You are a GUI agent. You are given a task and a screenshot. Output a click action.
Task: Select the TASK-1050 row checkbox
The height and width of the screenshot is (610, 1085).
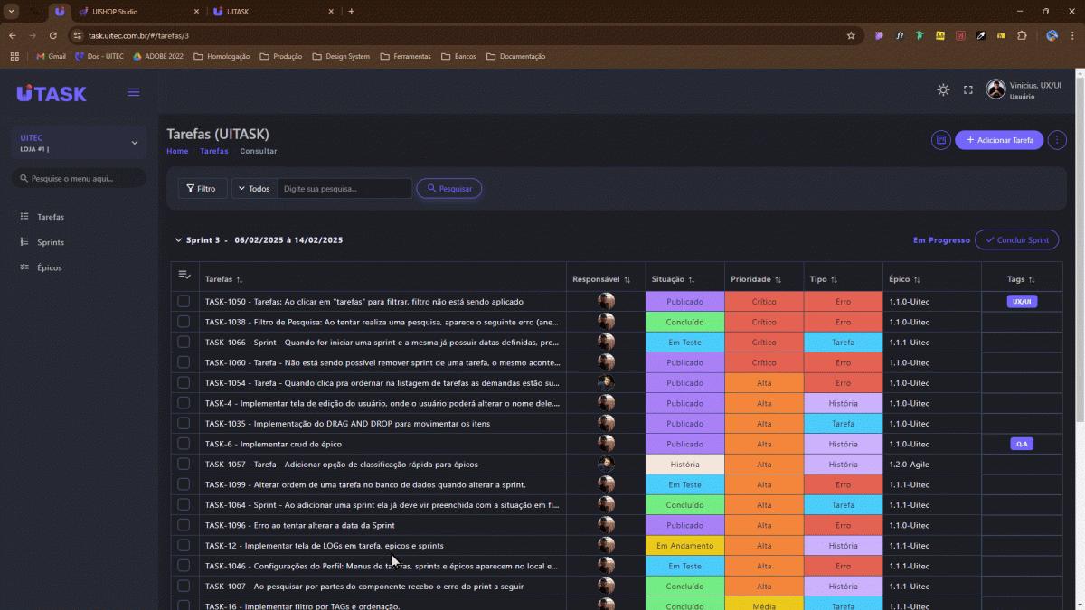pyautogui.click(x=184, y=301)
